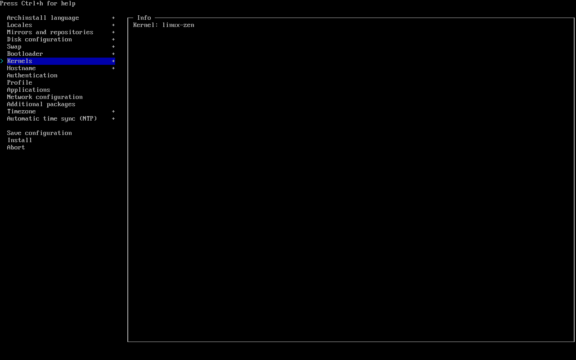The height and width of the screenshot is (360, 576).
Task: Select the Bootloader menu item
Action: [x=25, y=54]
